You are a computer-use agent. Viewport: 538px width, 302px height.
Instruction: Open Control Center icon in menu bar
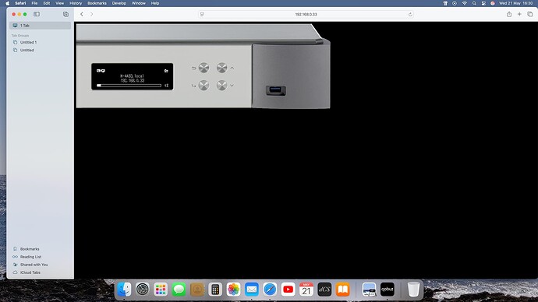[x=483, y=3]
